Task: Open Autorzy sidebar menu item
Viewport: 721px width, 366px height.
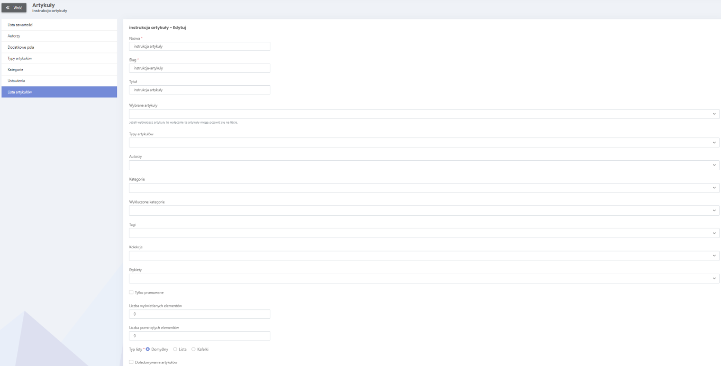Action: tap(59, 36)
